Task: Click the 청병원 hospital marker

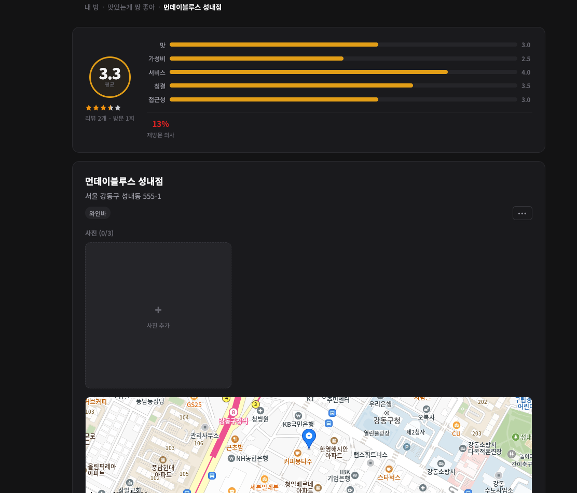Action: (260, 411)
